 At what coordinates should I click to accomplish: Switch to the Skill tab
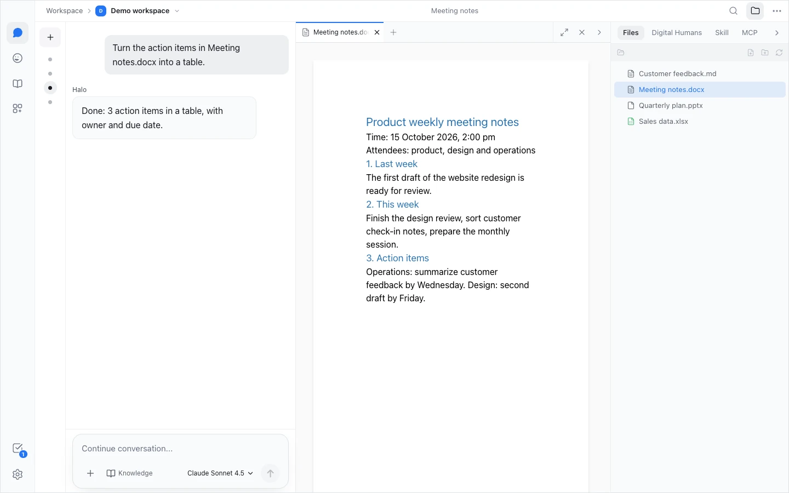coord(722,33)
